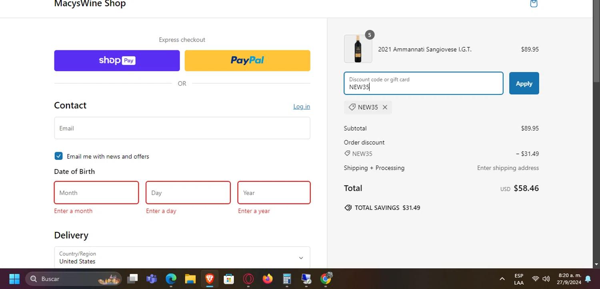600x289 pixels.
Task: Open the volume speaker icon
Action: click(546, 279)
